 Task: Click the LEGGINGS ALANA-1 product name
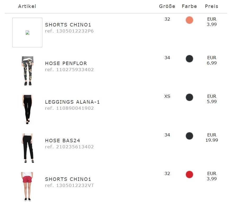(72, 102)
